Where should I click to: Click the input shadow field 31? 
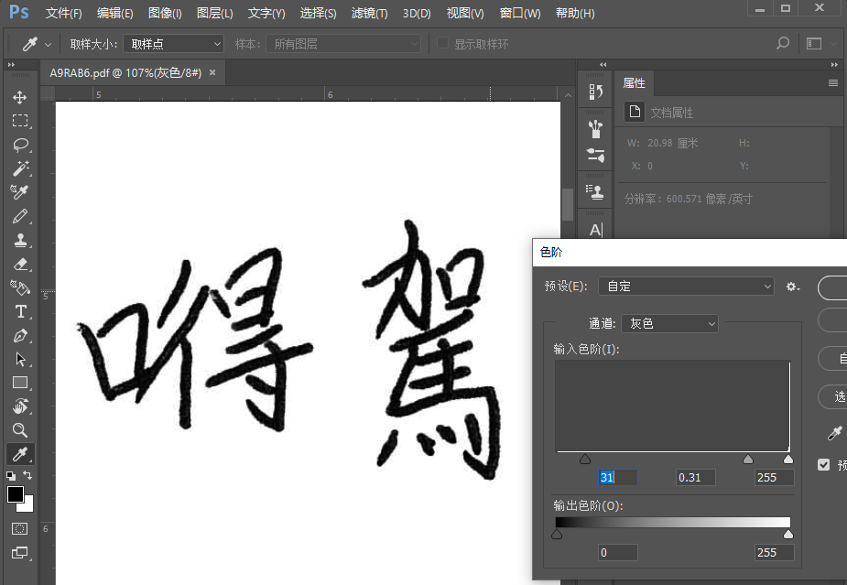click(618, 478)
